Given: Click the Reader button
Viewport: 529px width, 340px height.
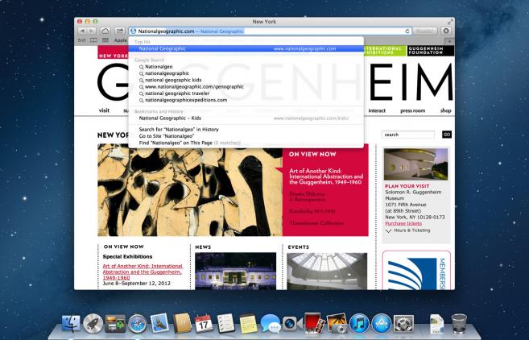Looking at the screenshot, I should coord(425,31).
